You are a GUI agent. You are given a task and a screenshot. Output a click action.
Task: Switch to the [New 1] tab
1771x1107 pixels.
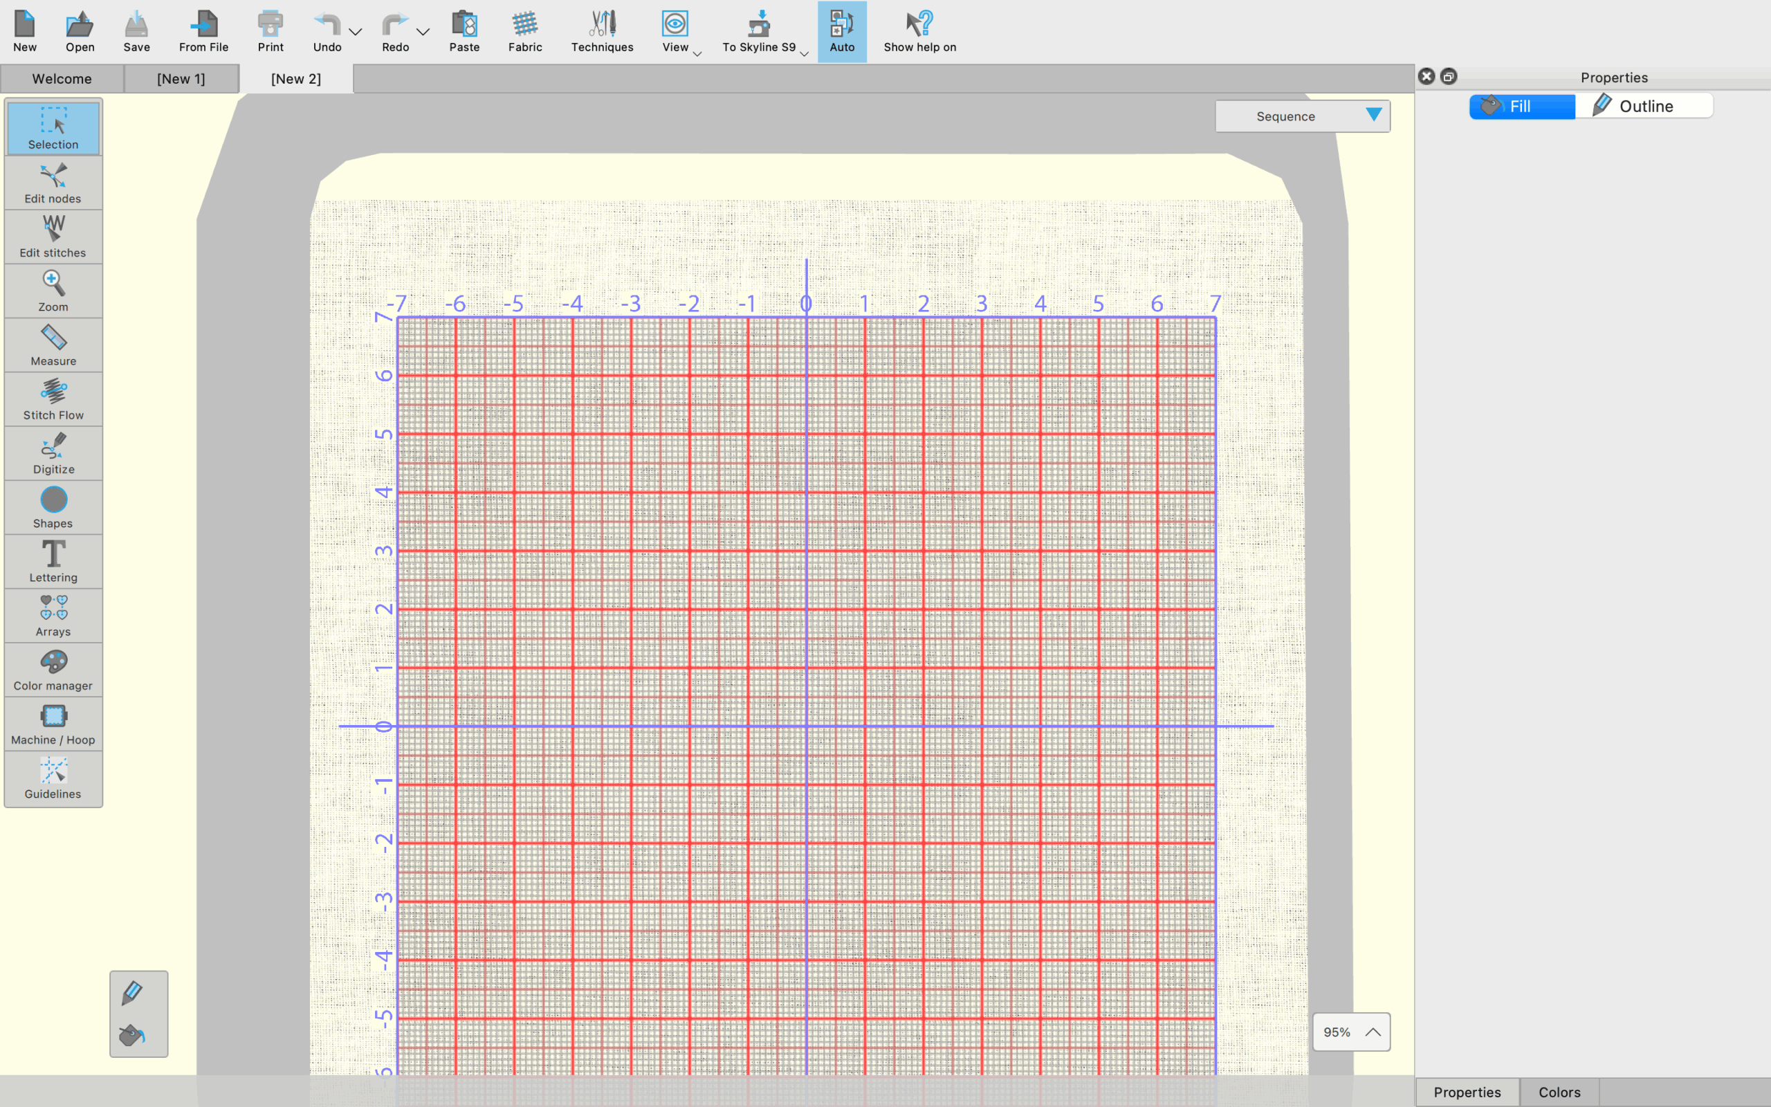click(x=181, y=79)
